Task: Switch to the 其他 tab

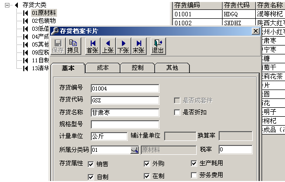Action: [172, 68]
